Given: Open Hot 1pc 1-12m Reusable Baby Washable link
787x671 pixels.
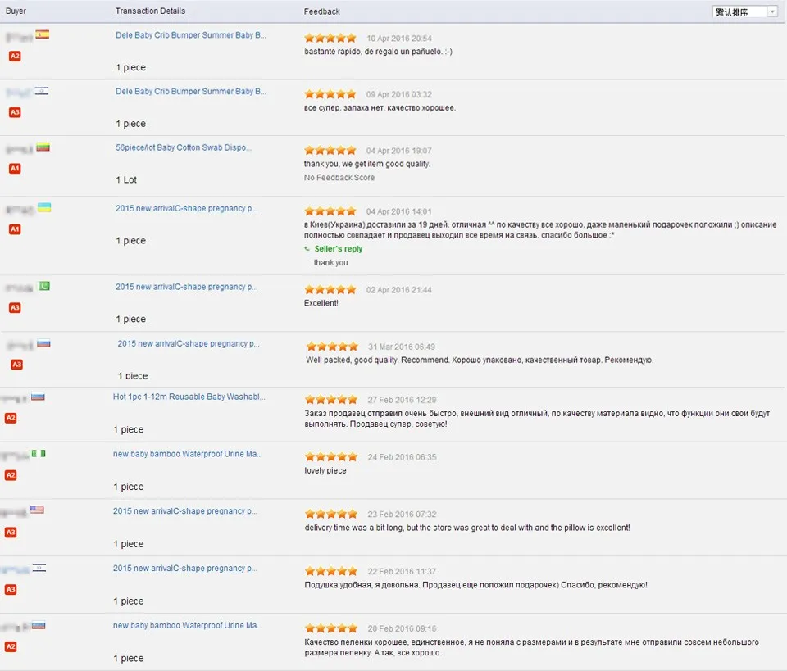Looking at the screenshot, I should [x=189, y=397].
